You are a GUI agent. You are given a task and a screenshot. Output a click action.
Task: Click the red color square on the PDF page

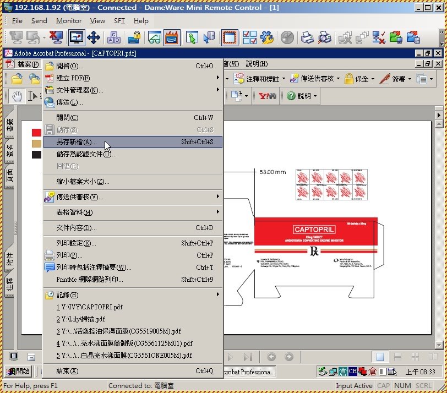pos(36,133)
